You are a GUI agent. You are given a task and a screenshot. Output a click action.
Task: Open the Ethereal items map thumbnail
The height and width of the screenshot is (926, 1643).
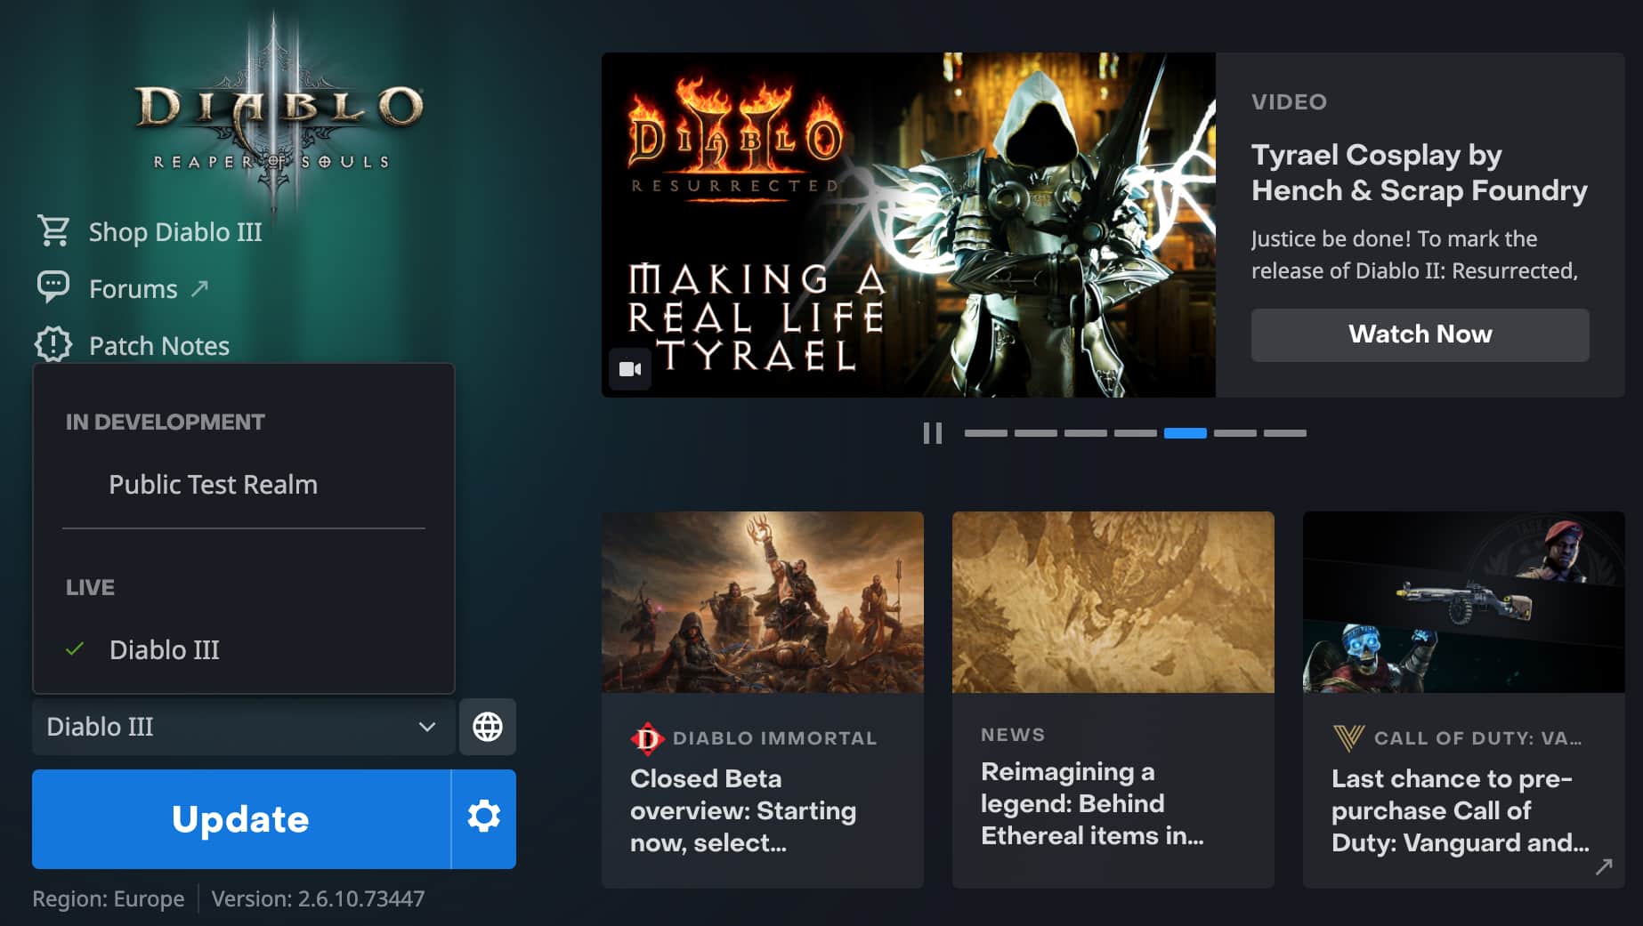(1113, 602)
